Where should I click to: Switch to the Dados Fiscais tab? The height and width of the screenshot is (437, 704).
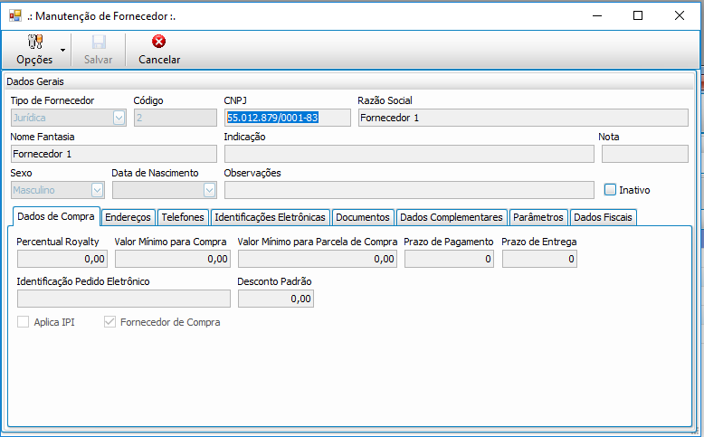point(603,217)
